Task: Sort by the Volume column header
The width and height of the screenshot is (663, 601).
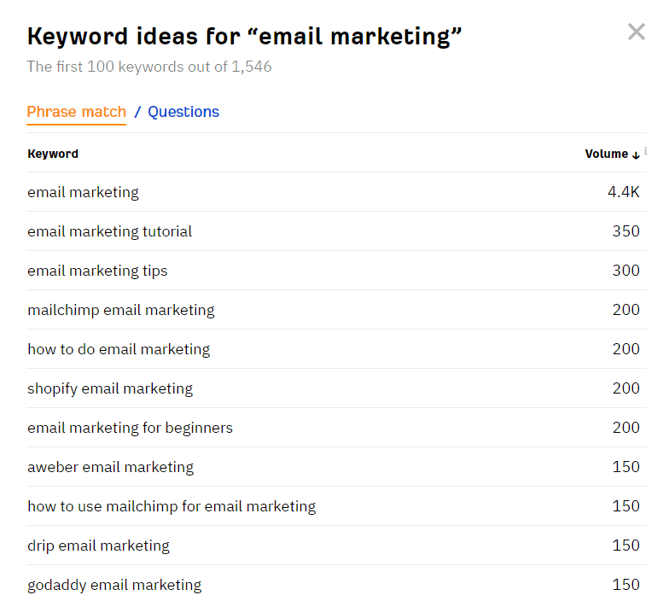Action: 606,154
